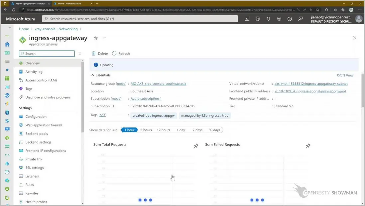Click the Home breadcrumb

[24, 29]
